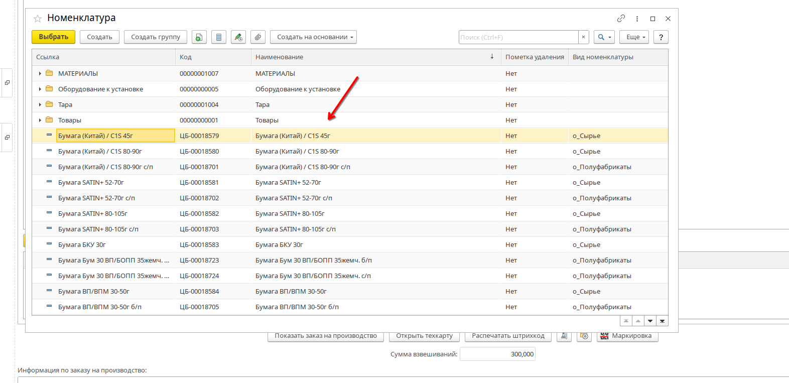Viewport: 789px width, 383px height.
Task: Jump to list end with bottom arrow
Action: tap(663, 321)
